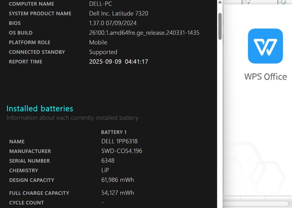Click the WPS Office title text

coord(266,77)
